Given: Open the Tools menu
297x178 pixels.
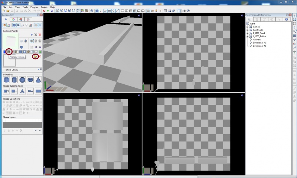Looking at the screenshot, I should click(x=25, y=7).
